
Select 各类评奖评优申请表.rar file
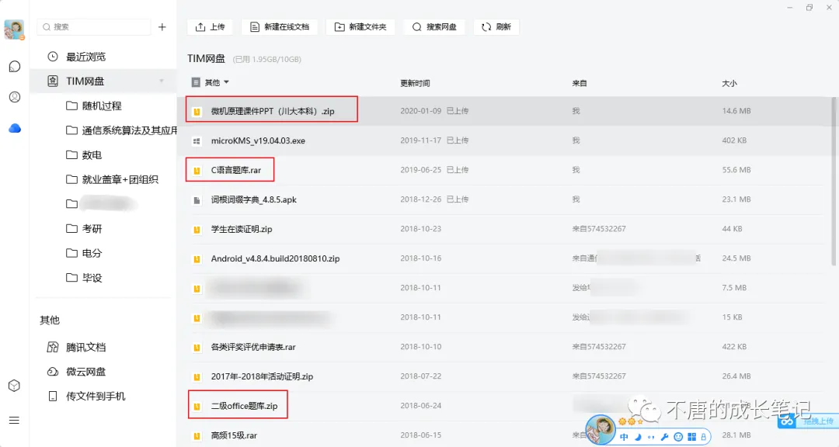point(253,347)
